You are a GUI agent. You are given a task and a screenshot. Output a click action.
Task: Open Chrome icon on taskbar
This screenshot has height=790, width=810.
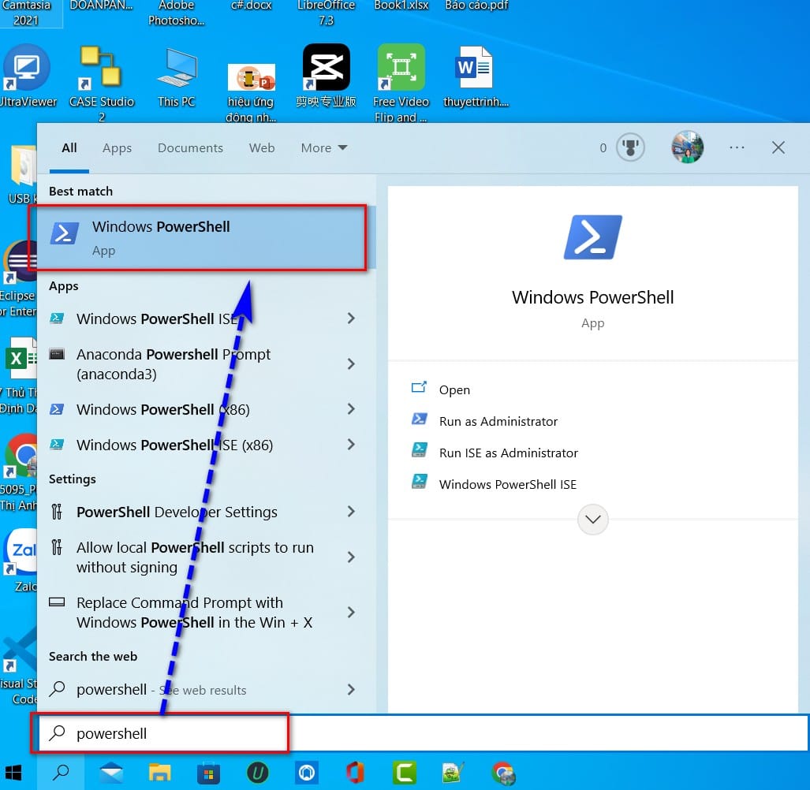tap(503, 773)
